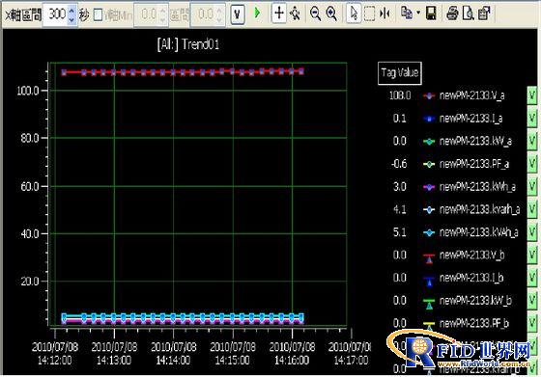Click the X-axis interval 300 field
This screenshot has height=377, width=541.
pos(56,14)
